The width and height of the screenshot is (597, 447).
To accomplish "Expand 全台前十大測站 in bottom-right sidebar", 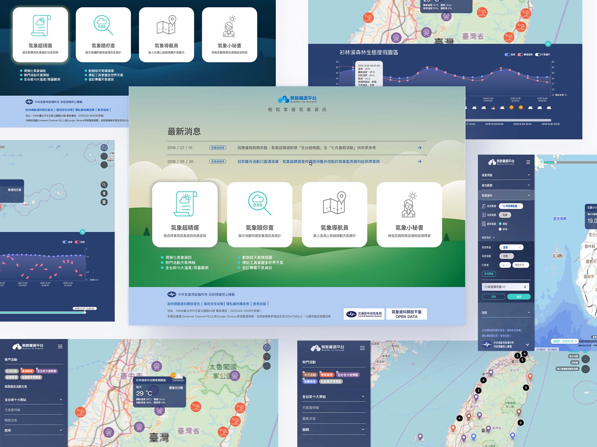I will [334, 397].
